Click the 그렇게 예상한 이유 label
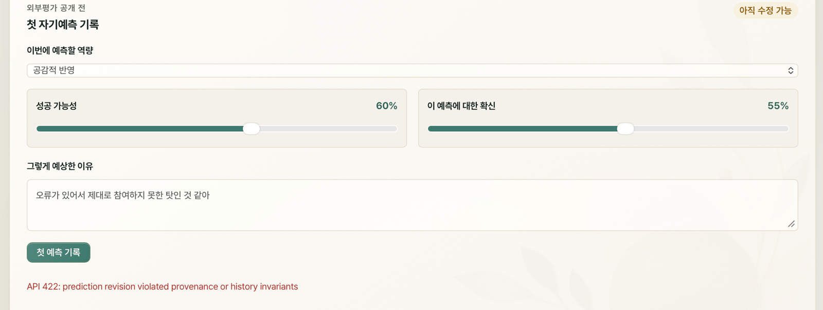 (x=60, y=166)
